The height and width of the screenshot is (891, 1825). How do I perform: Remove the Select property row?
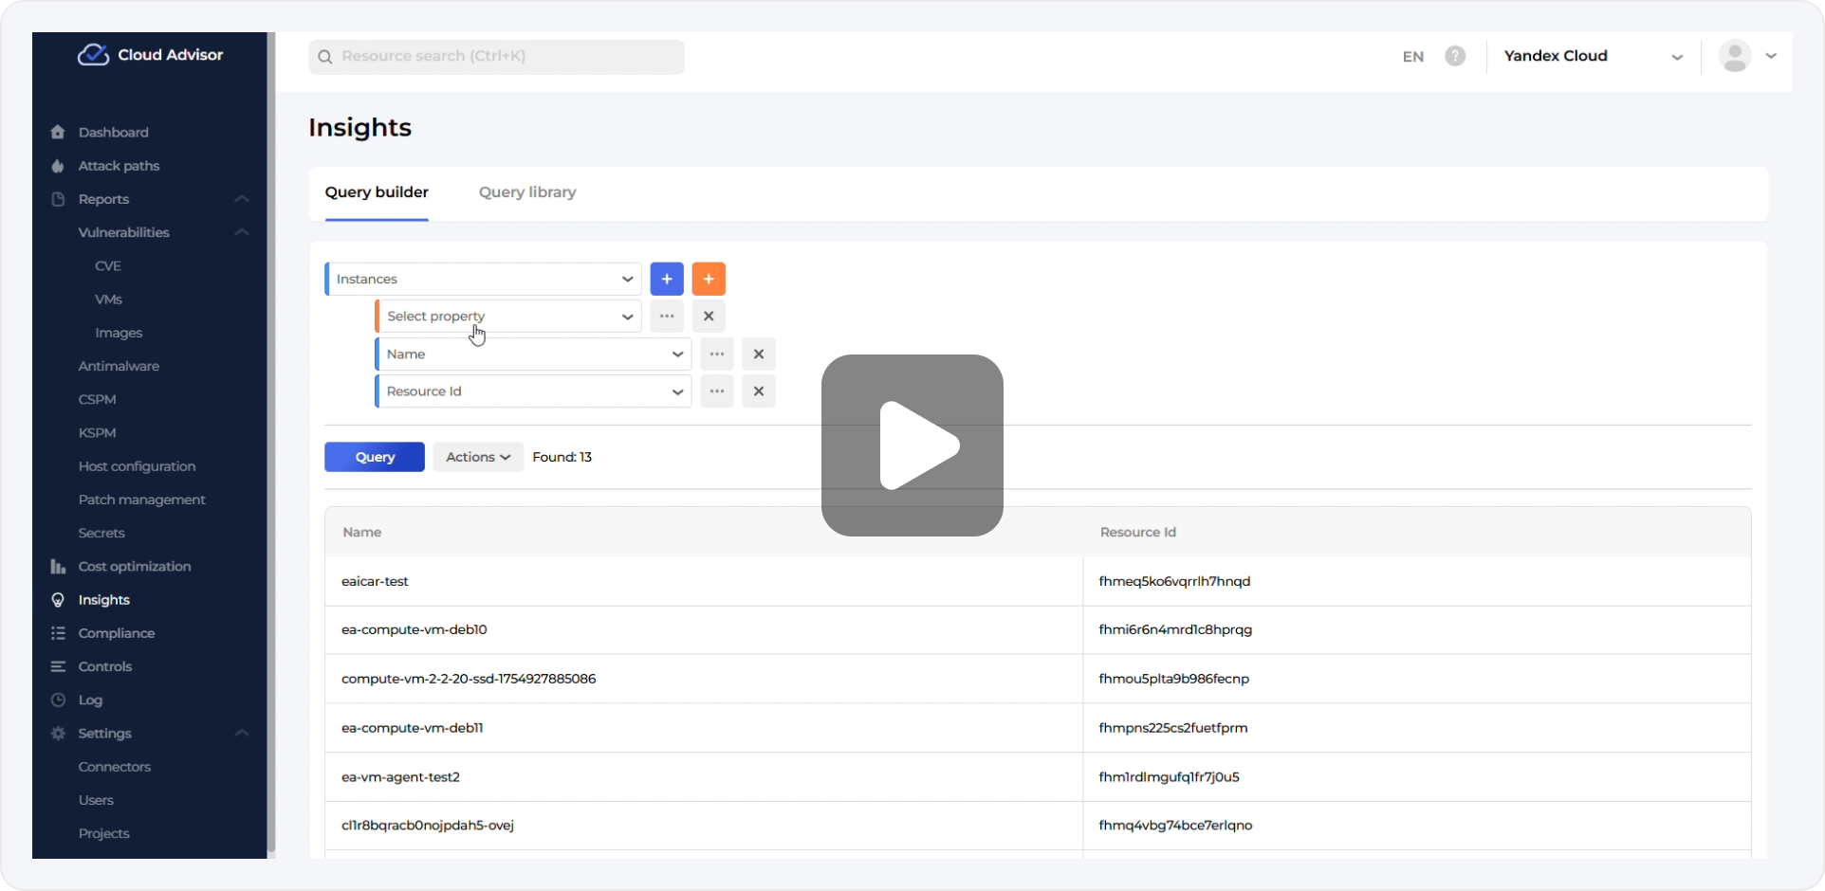[x=709, y=317]
